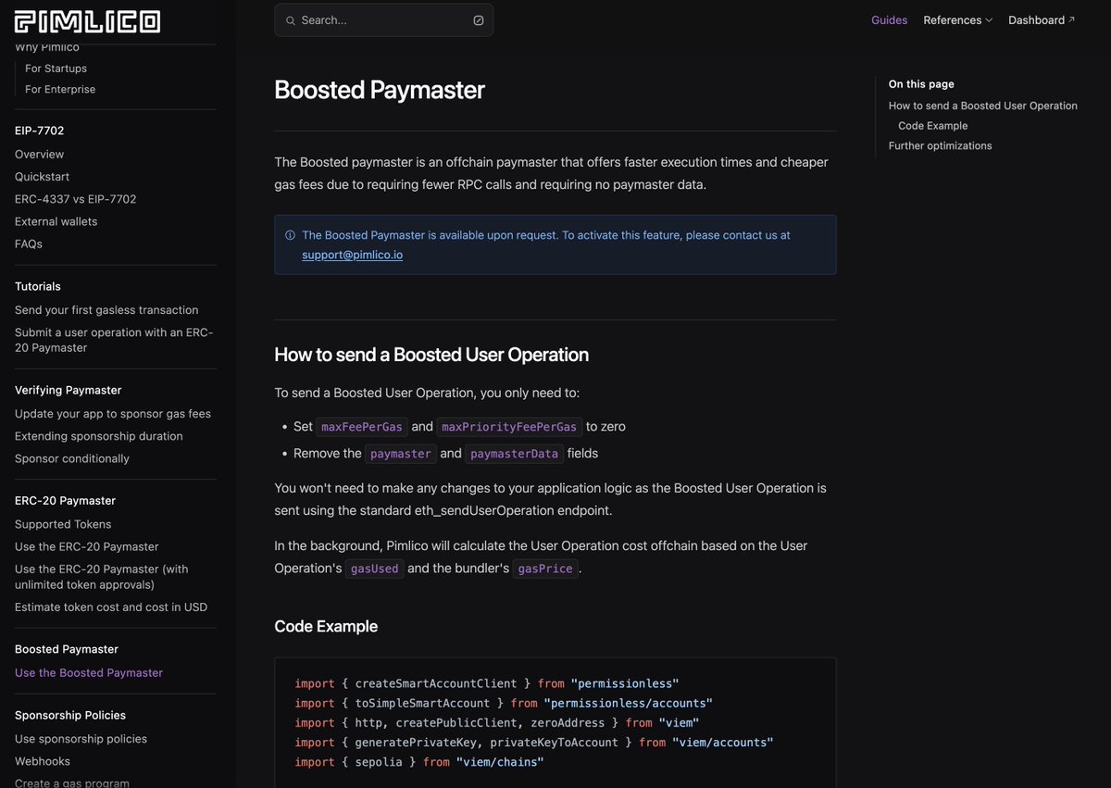Viewport: 1111px width, 788px height.
Task: Focus the Search field
Action: [383, 20]
